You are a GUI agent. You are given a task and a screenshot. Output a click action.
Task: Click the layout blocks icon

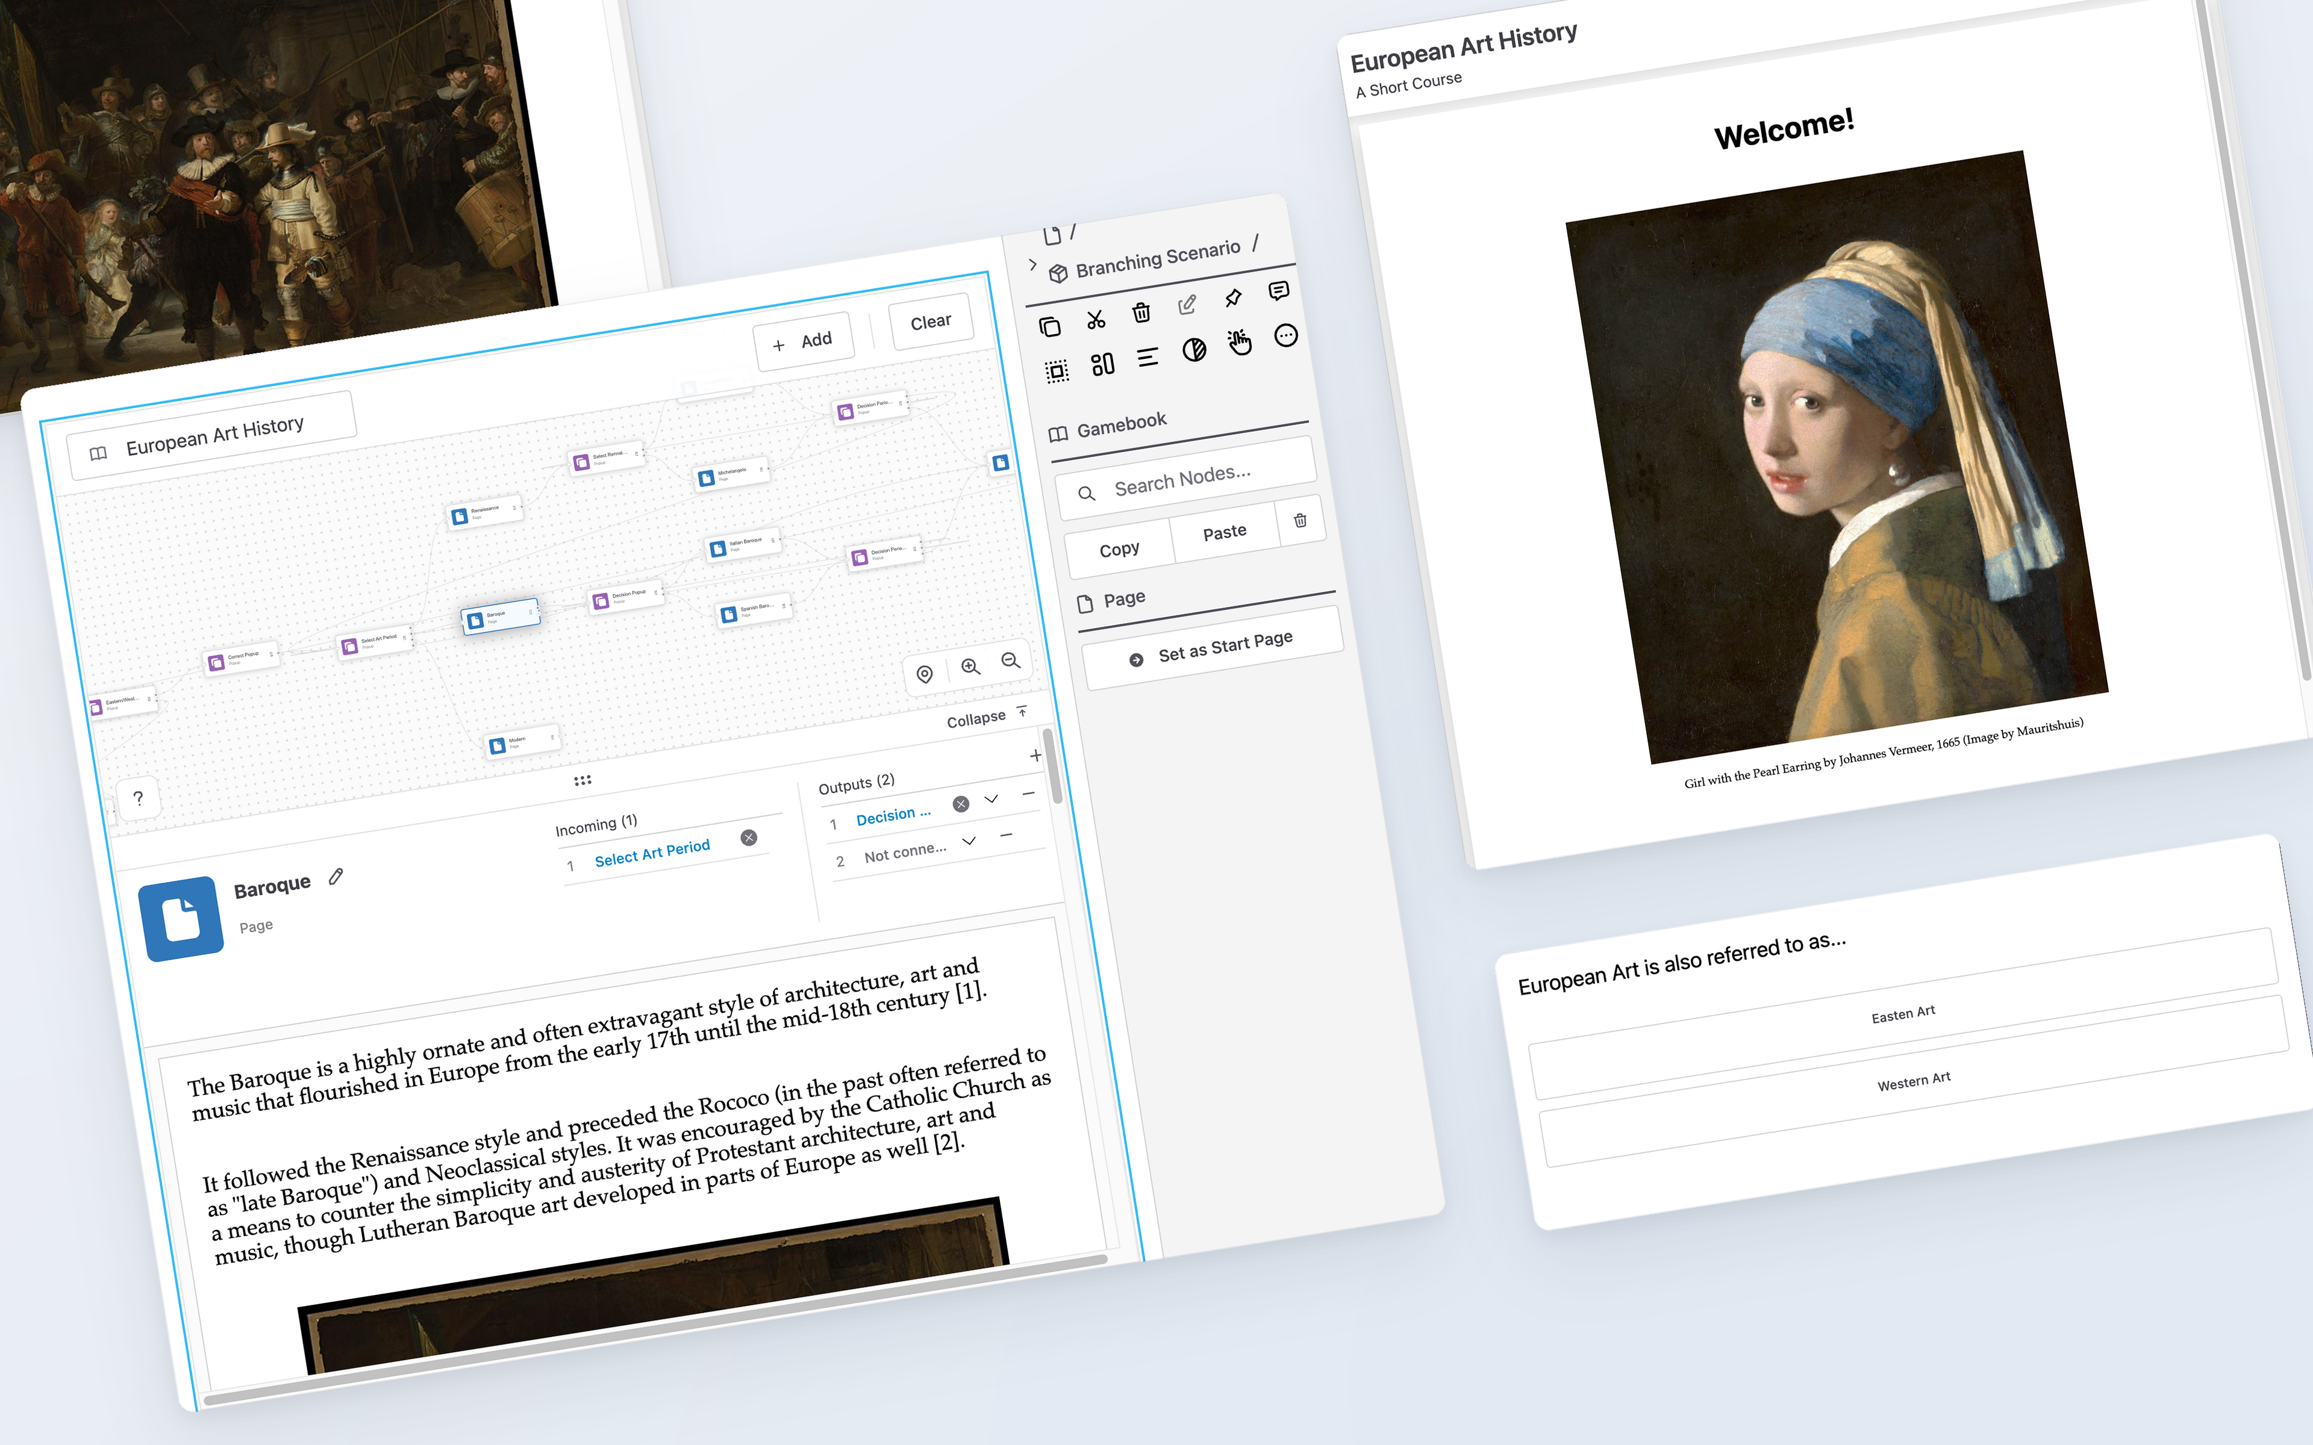(1103, 364)
